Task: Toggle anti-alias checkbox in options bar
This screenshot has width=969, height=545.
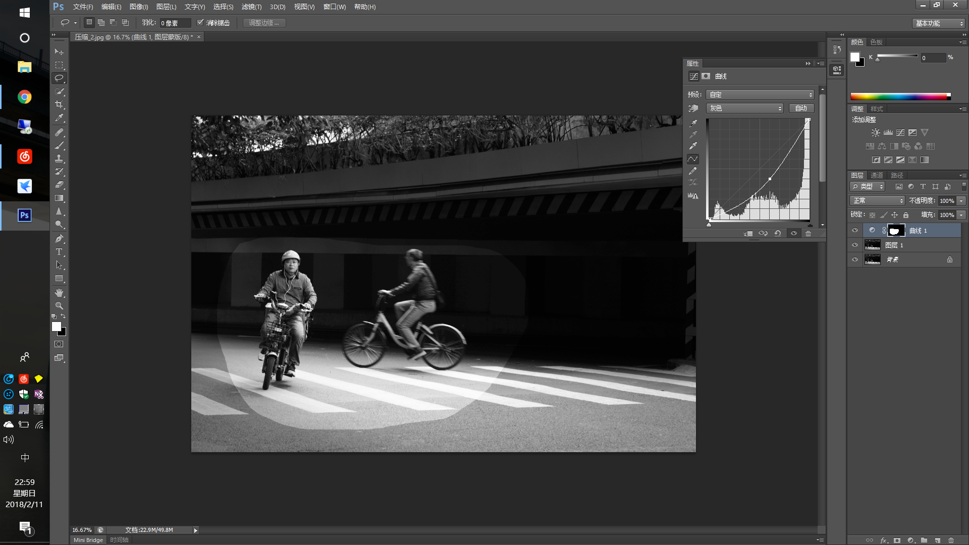Action: 200,23
